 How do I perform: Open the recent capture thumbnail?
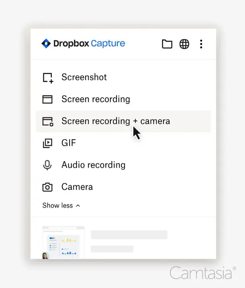click(63, 243)
